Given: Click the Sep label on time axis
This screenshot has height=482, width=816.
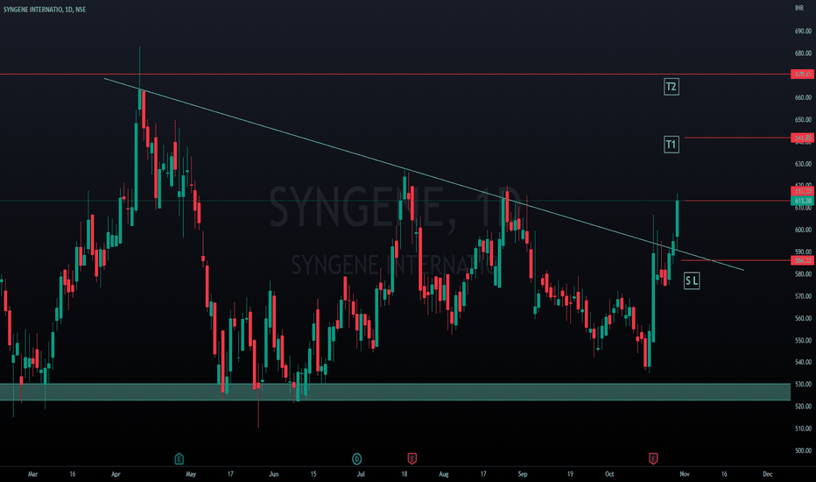Looking at the screenshot, I should click(x=523, y=474).
